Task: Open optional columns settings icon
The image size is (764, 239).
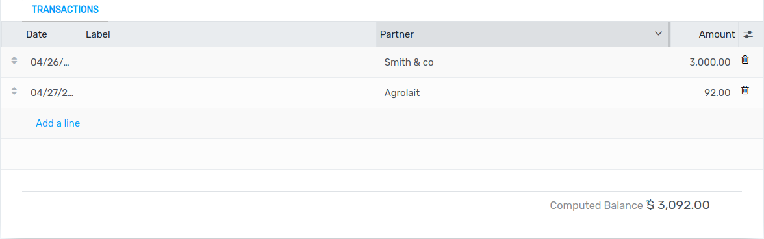Action: tap(748, 34)
